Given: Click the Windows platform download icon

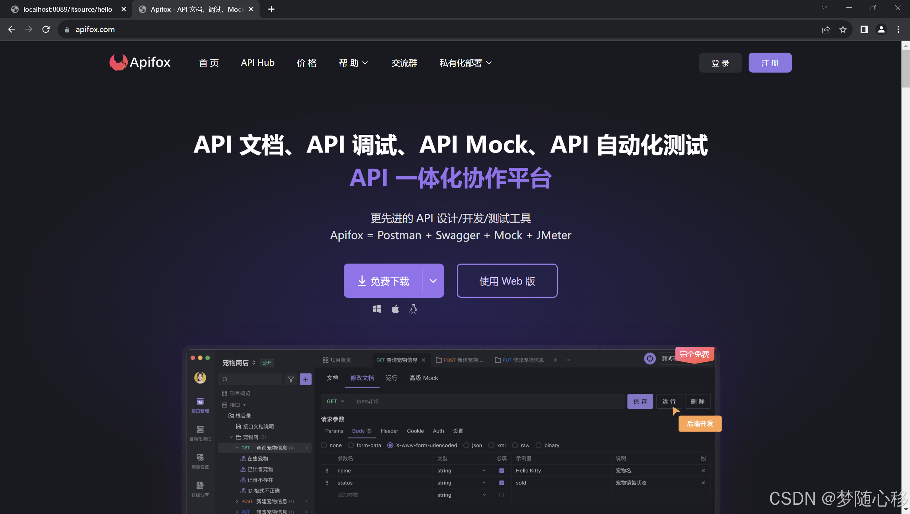Looking at the screenshot, I should click(x=377, y=309).
